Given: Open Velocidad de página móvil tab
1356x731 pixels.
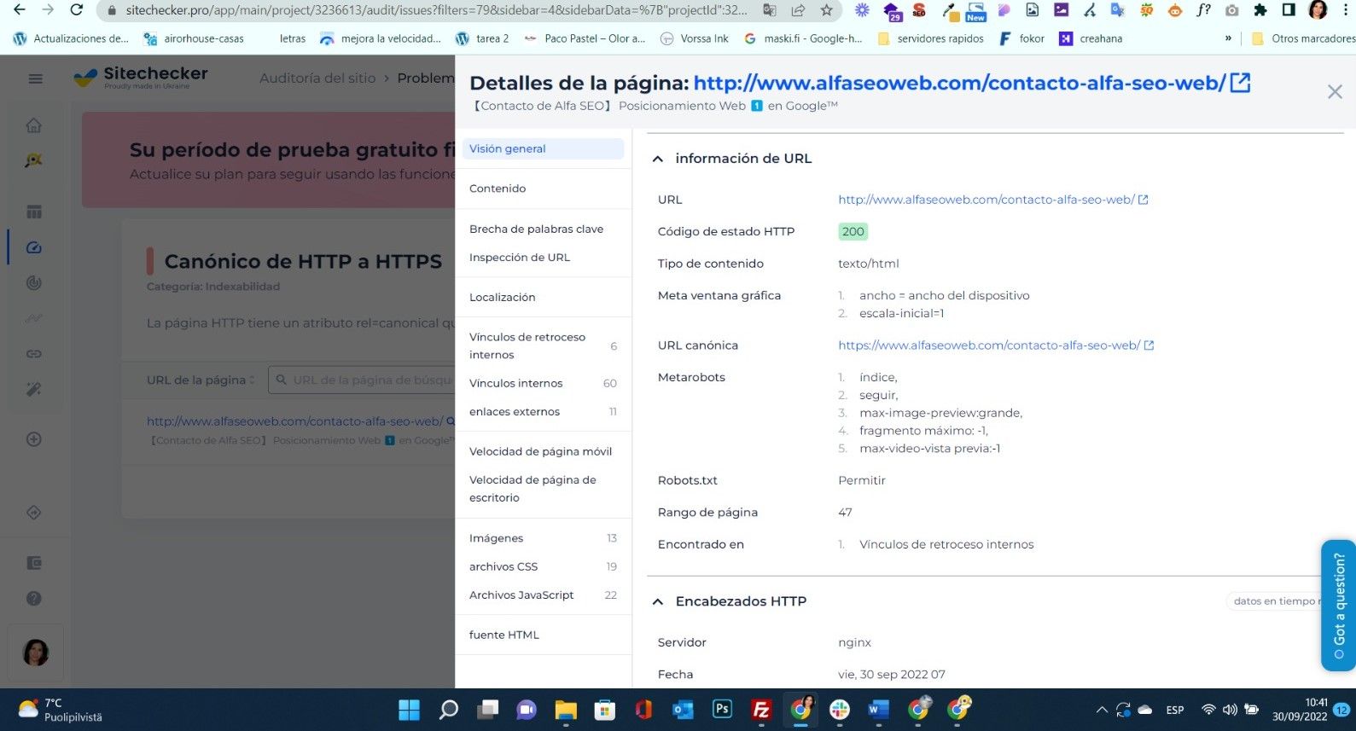Looking at the screenshot, I should 543,451.
